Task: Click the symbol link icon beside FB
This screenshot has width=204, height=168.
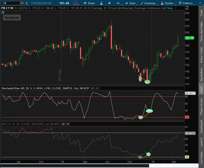Action: 26,3
